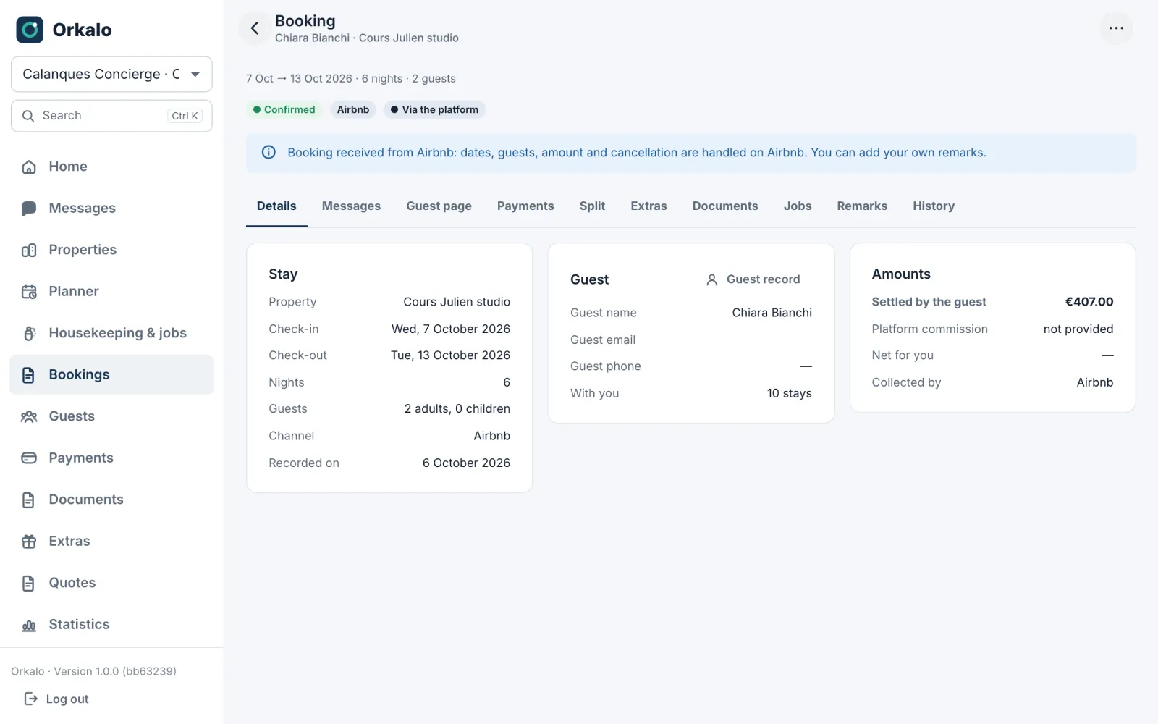Click the Cours Julien studio property value
This screenshot has height=724, width=1158.
457,302
